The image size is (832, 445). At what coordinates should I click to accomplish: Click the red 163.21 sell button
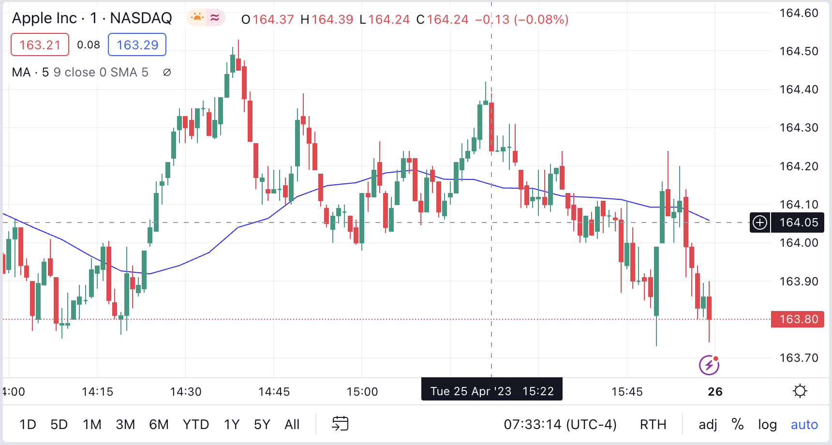[x=40, y=45]
